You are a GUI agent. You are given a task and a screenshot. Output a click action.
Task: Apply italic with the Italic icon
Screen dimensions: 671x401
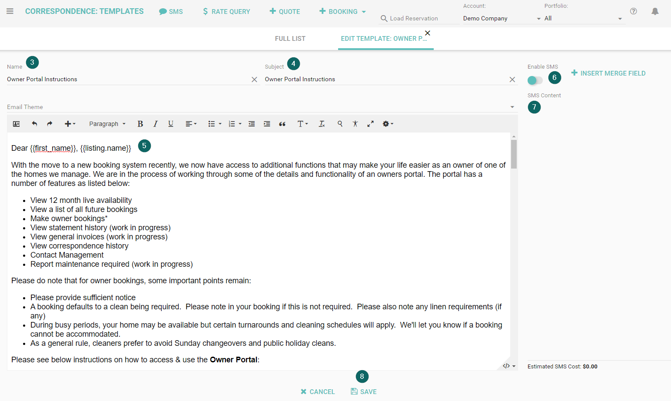(x=155, y=124)
